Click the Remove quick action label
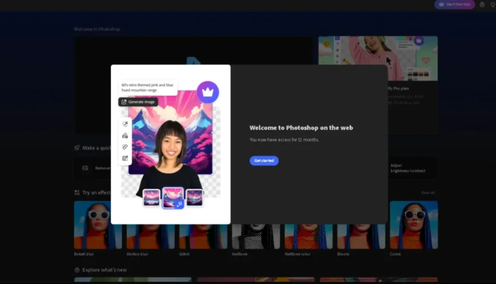This screenshot has height=284, width=496. pos(102,168)
